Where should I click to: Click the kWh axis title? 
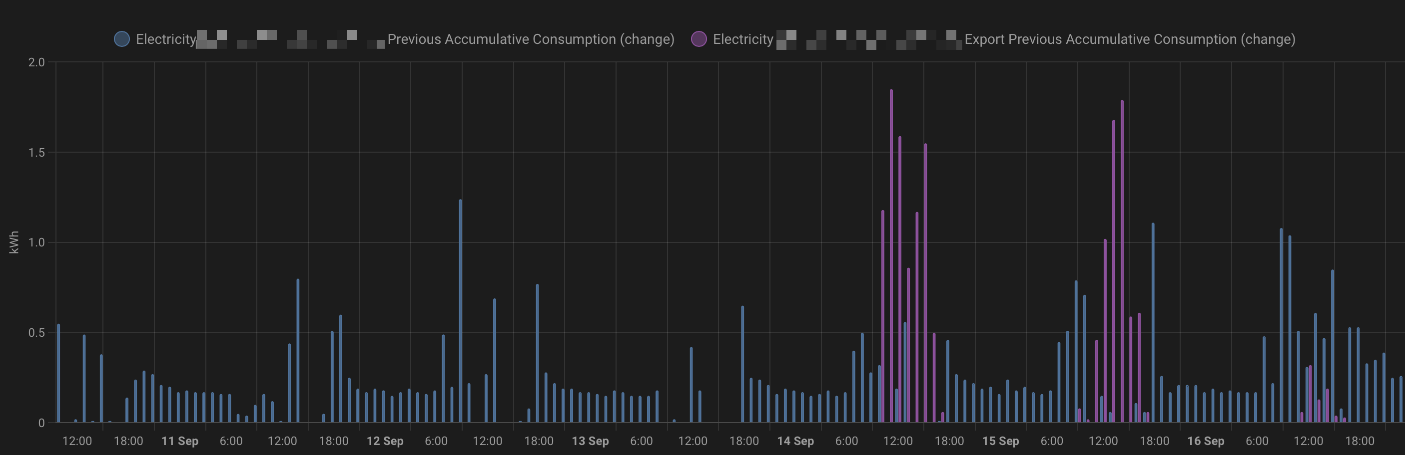[14, 242]
